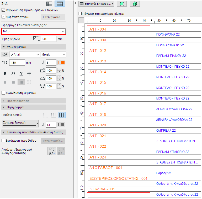Open the Τίτλο layout options dropdown

34,31
